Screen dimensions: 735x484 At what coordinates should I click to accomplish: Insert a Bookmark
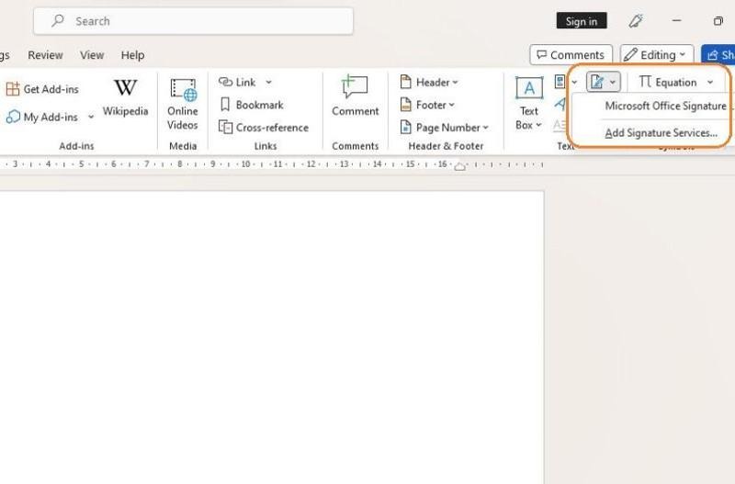pyautogui.click(x=252, y=105)
